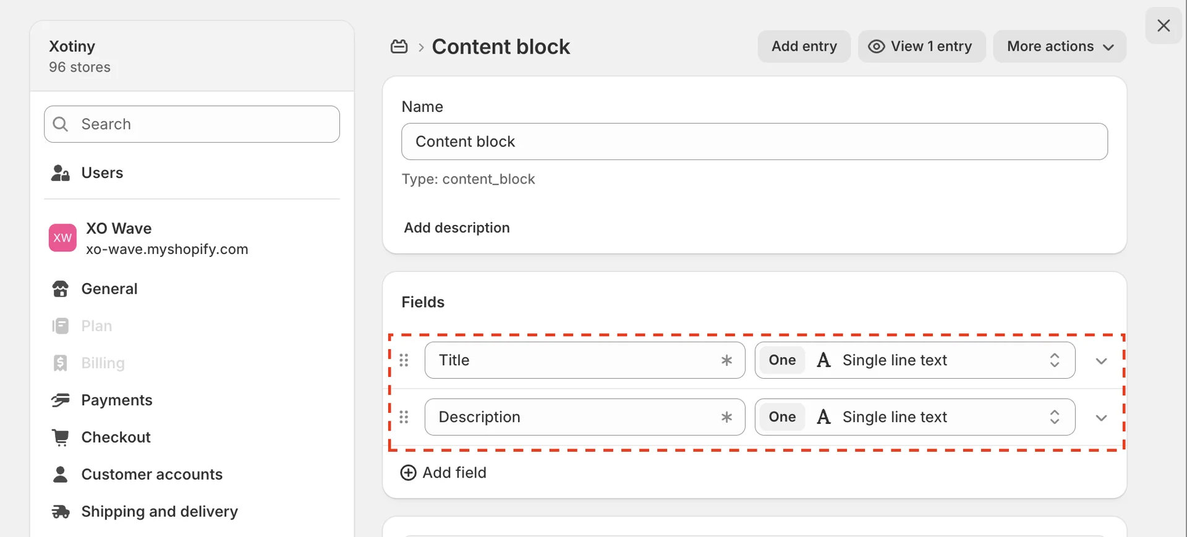Screen dimensions: 1187x537
Task: Click the XO Wave store avatar
Action: [x=62, y=238]
